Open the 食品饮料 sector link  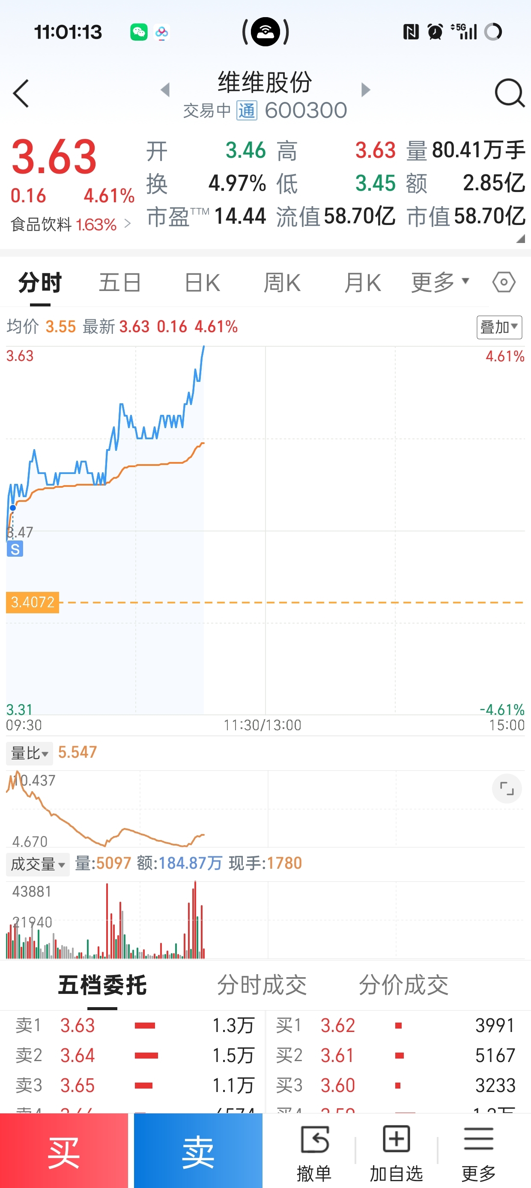71,225
